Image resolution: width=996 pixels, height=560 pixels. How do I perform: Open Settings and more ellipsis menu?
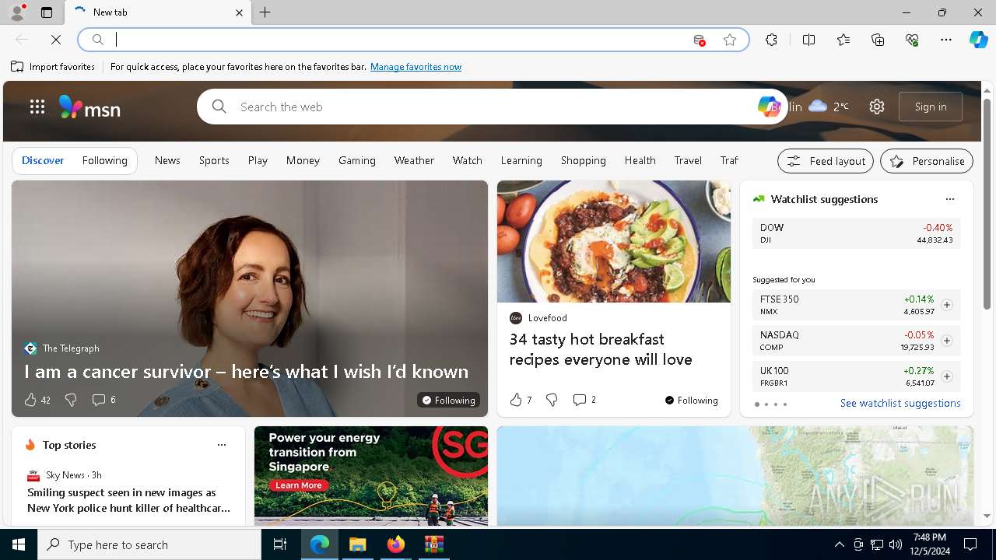pos(946,40)
